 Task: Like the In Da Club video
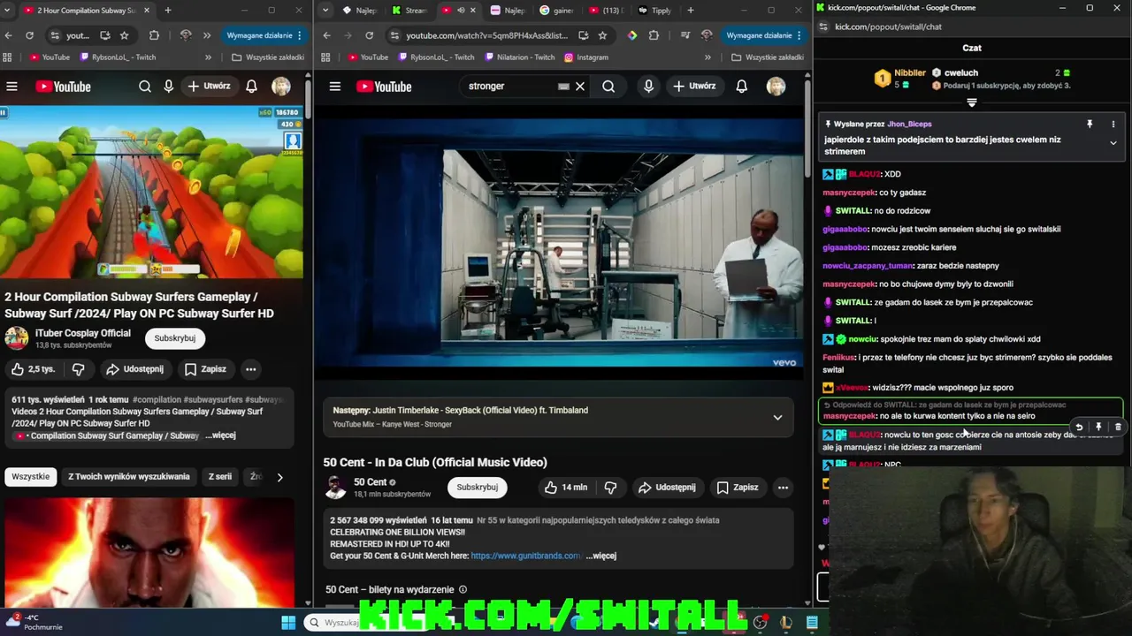[566, 488]
